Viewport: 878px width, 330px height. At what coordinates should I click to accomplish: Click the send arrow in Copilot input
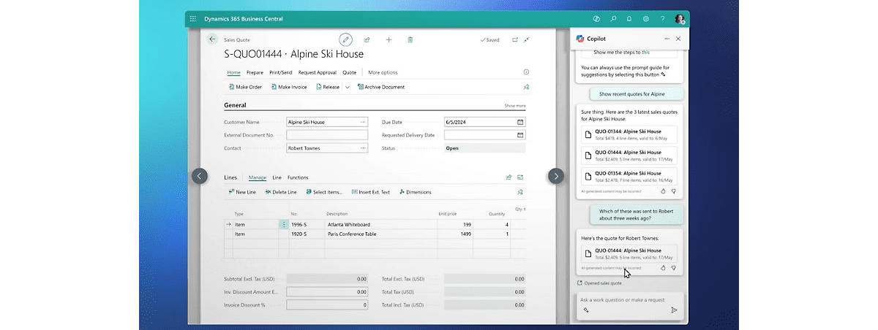674,310
